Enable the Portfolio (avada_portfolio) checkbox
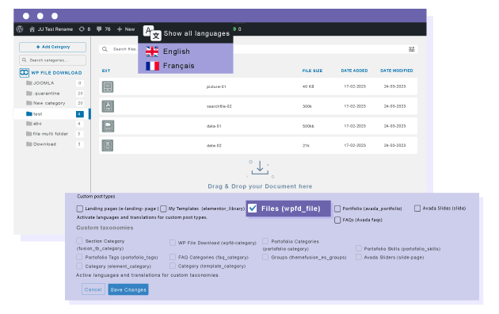 point(337,209)
